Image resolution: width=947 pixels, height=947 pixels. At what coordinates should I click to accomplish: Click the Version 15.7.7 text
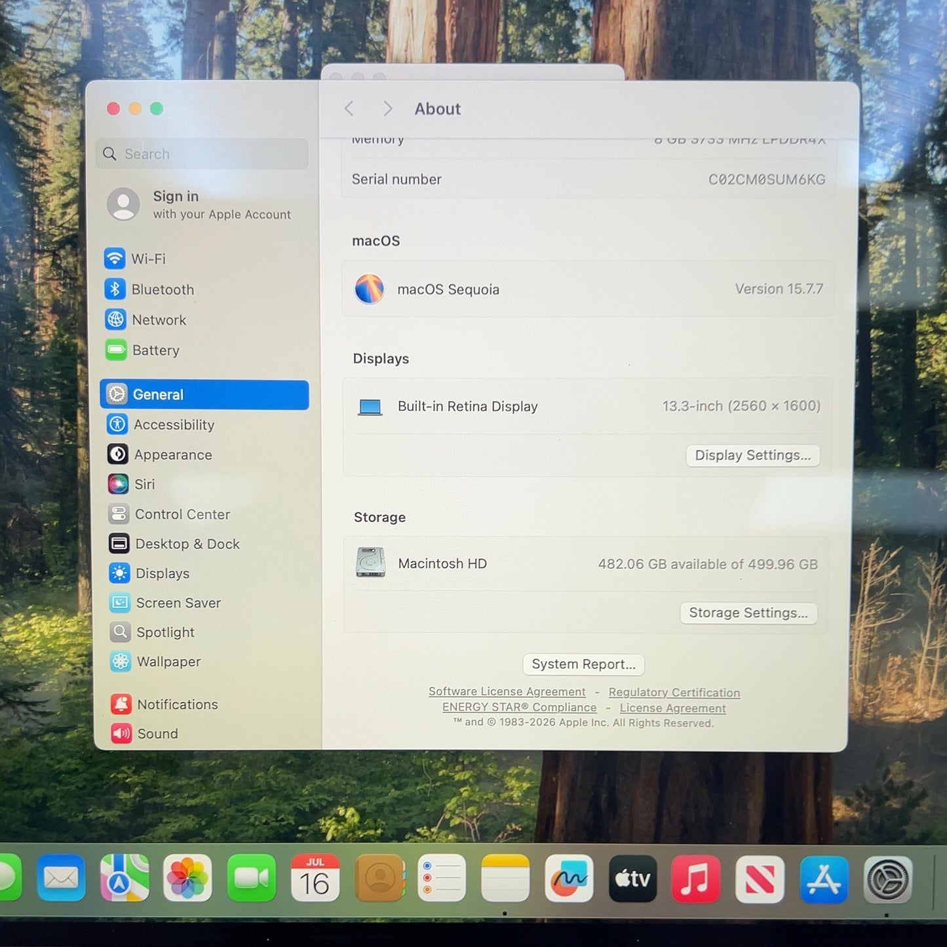[x=779, y=289]
